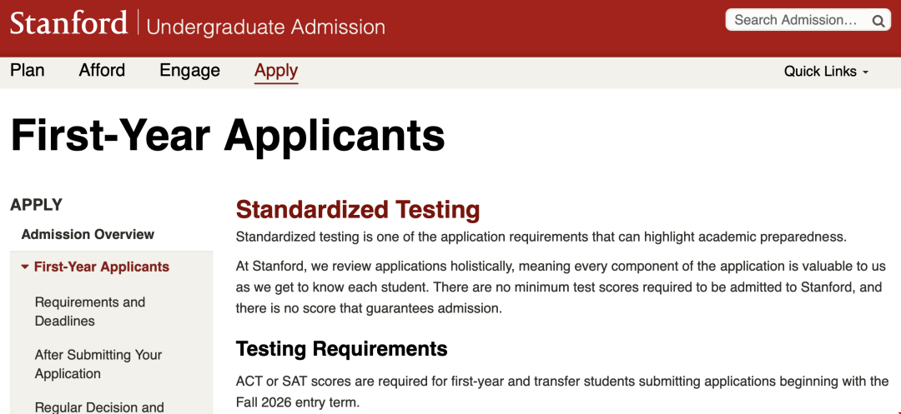Click the Standardized Testing heading

coord(358,210)
